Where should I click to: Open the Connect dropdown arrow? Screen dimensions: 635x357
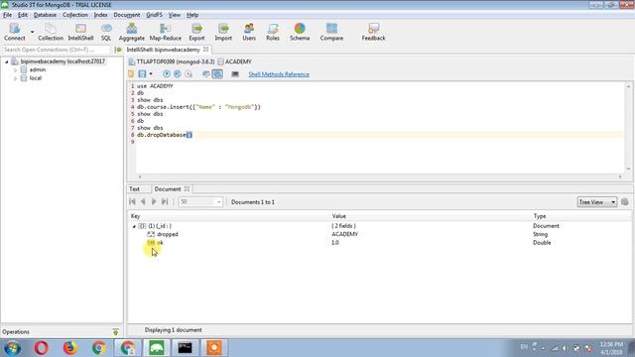pyautogui.click(x=32, y=32)
